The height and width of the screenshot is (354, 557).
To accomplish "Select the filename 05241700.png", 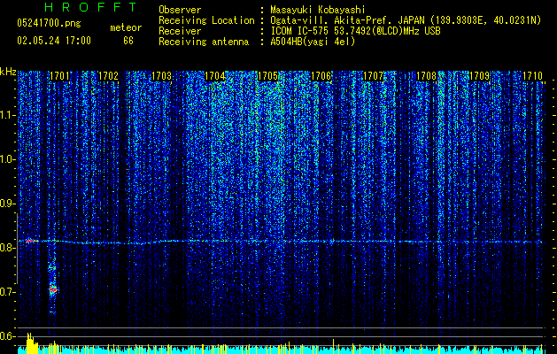I will [x=49, y=23].
